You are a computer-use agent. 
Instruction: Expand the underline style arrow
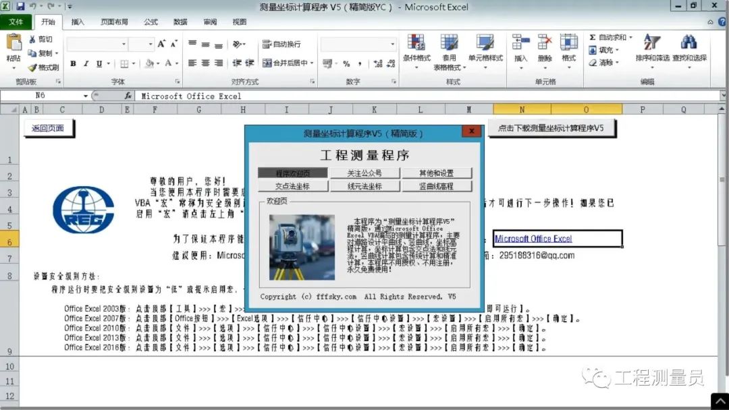109,63
